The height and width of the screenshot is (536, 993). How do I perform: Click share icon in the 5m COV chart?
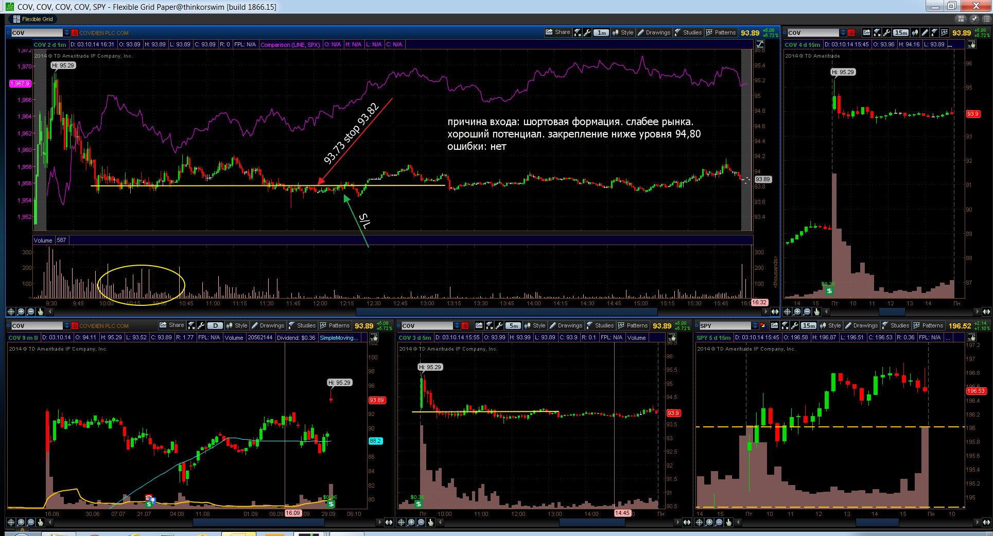tap(479, 325)
